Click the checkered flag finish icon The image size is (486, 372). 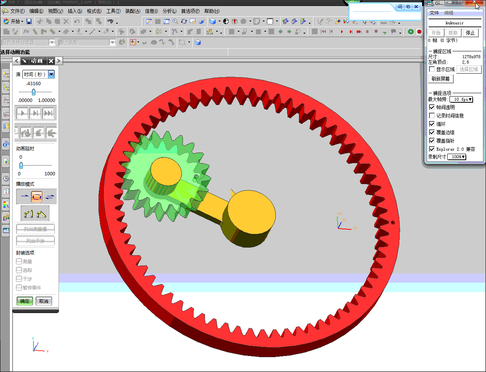click(x=394, y=32)
